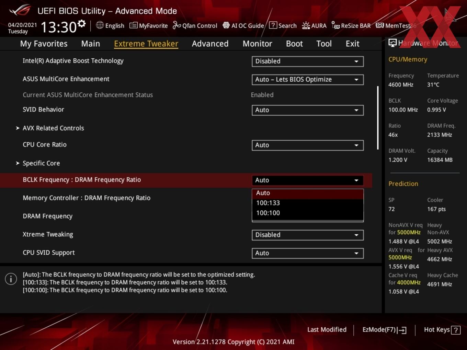Open the Tool tab
This screenshot has width=467, height=350.
coord(324,44)
